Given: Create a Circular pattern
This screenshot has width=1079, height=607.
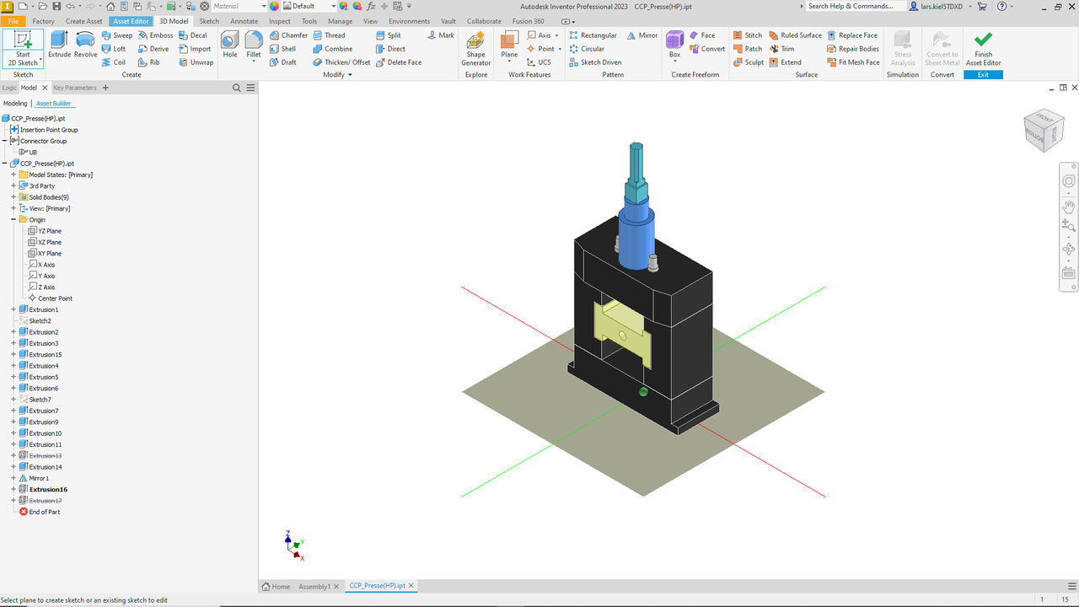Looking at the screenshot, I should pyautogui.click(x=587, y=49).
